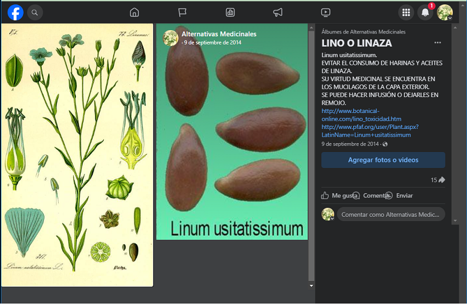Open Álbumes de Alternativas Medicinales link

363,32
